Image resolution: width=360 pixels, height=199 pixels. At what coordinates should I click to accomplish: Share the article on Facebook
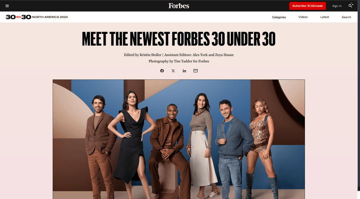point(162,71)
